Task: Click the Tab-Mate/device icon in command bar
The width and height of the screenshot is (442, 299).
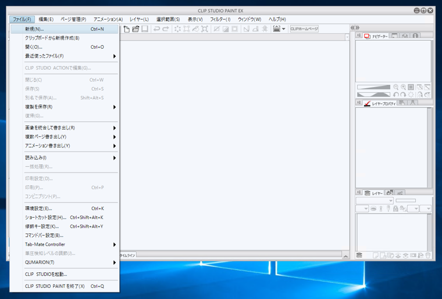Action: point(276,28)
